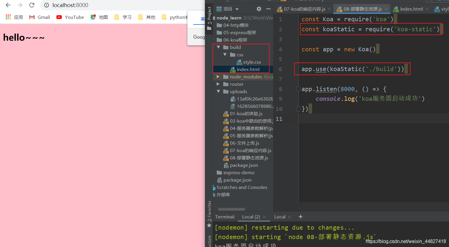The width and height of the screenshot is (449, 247).
Task: Open 04-服务器参数解析 file
Action: (248, 128)
